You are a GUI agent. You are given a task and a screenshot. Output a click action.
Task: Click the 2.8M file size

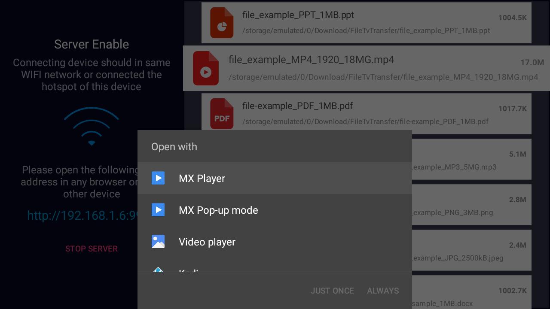pyautogui.click(x=517, y=200)
